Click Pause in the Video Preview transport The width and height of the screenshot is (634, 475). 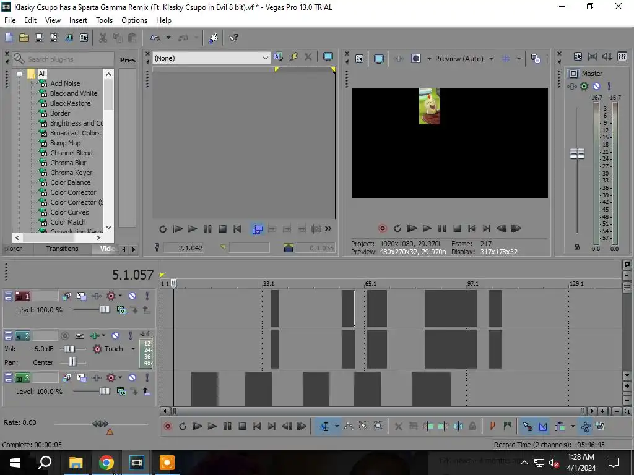coord(442,228)
